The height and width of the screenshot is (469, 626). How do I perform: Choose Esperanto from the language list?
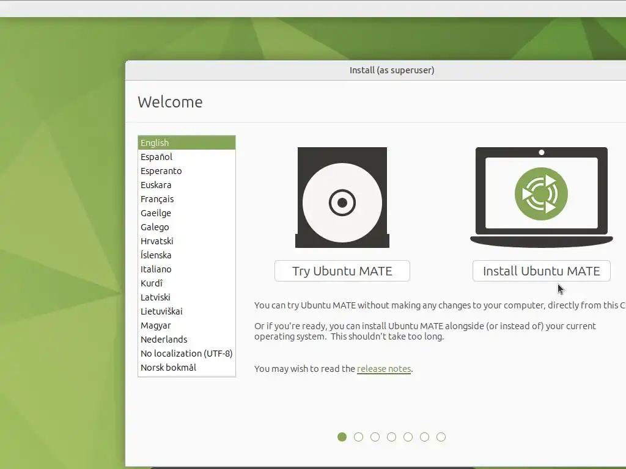[x=186, y=171]
